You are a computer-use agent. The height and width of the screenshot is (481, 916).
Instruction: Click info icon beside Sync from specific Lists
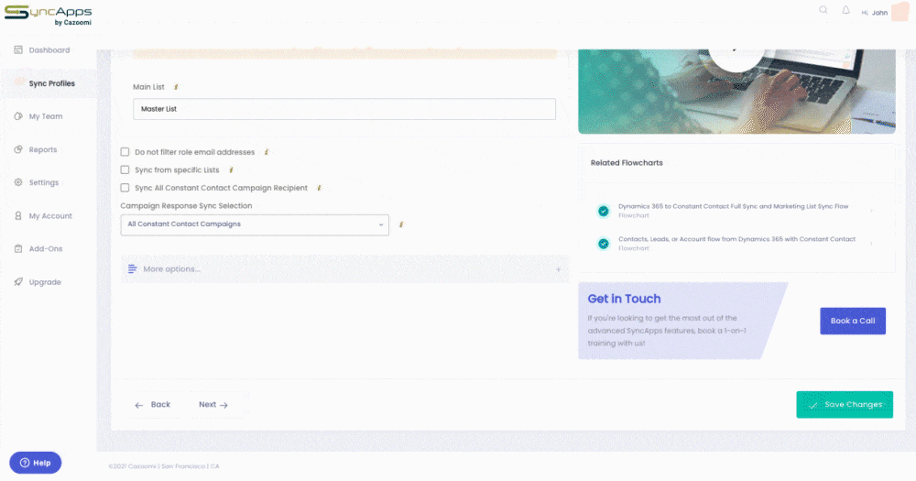pos(232,170)
